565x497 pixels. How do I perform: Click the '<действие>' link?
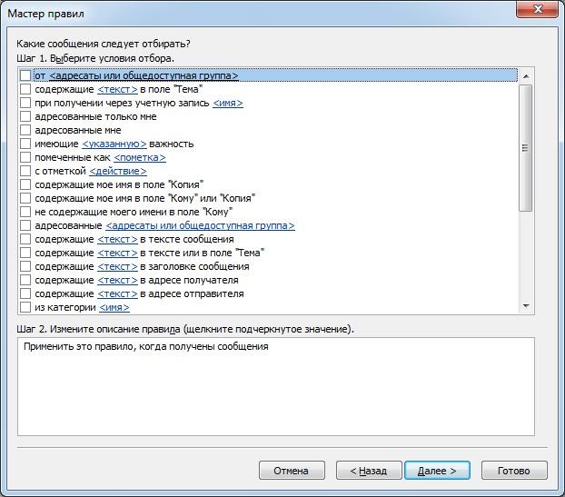(x=118, y=171)
